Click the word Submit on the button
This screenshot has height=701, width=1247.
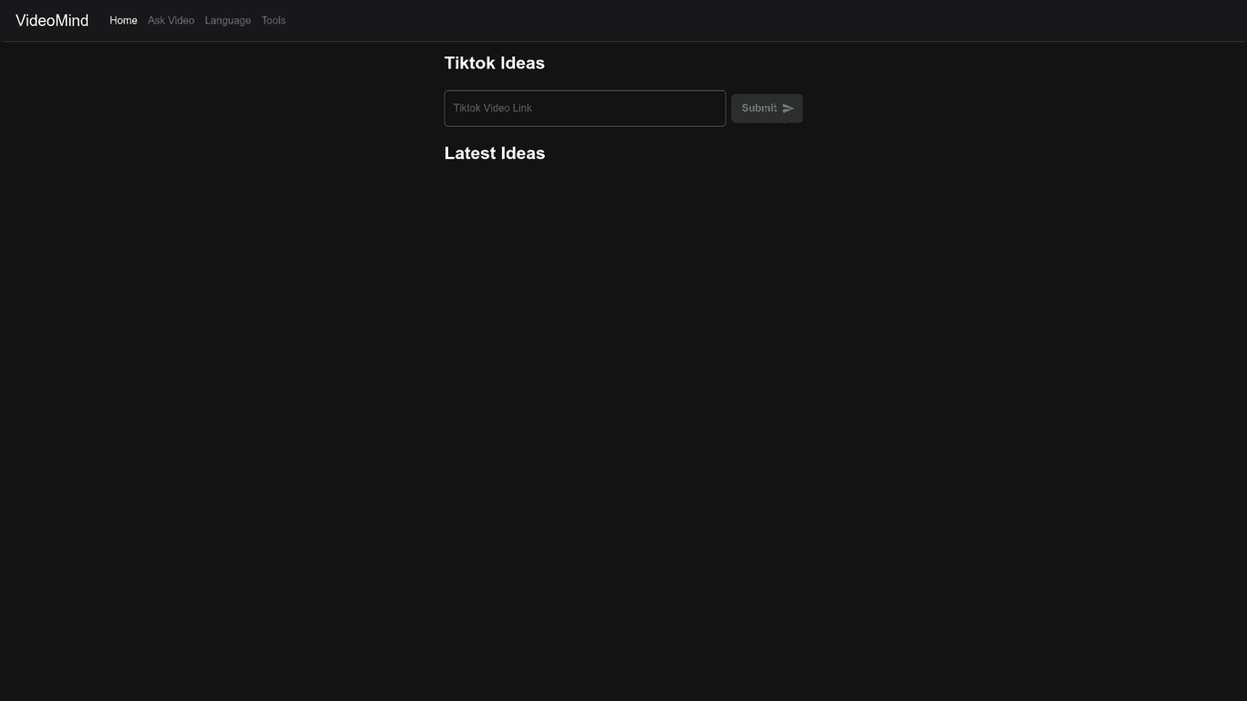click(x=759, y=108)
